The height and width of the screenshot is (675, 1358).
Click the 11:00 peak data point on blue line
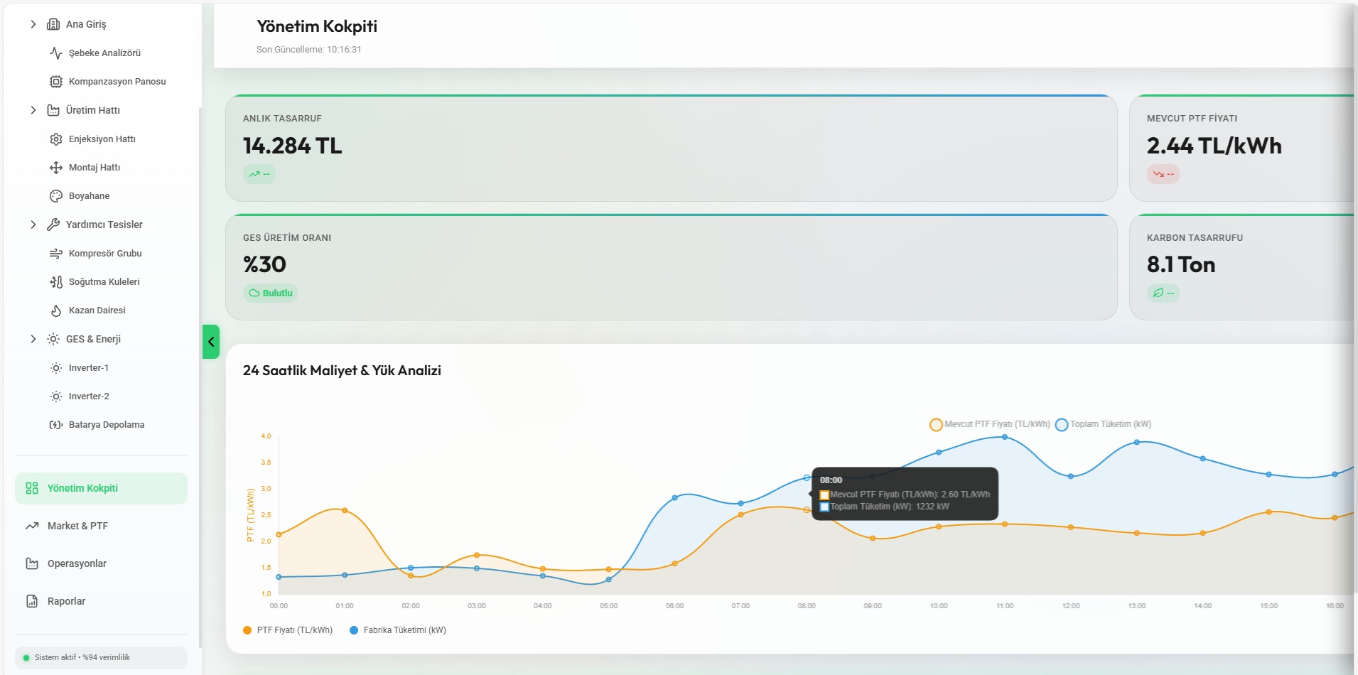[x=1004, y=437]
